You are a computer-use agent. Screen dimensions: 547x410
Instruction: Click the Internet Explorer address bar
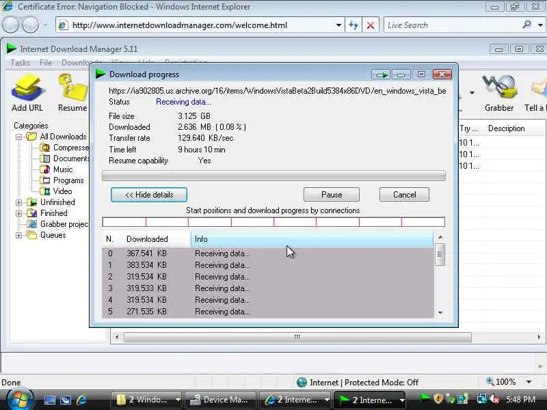(x=199, y=25)
